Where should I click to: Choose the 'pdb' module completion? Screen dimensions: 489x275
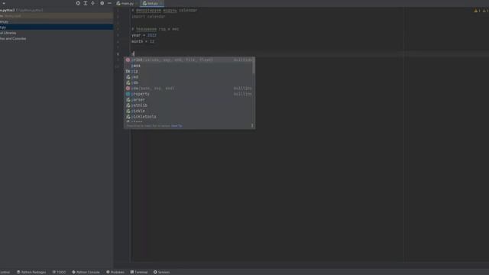(189, 82)
